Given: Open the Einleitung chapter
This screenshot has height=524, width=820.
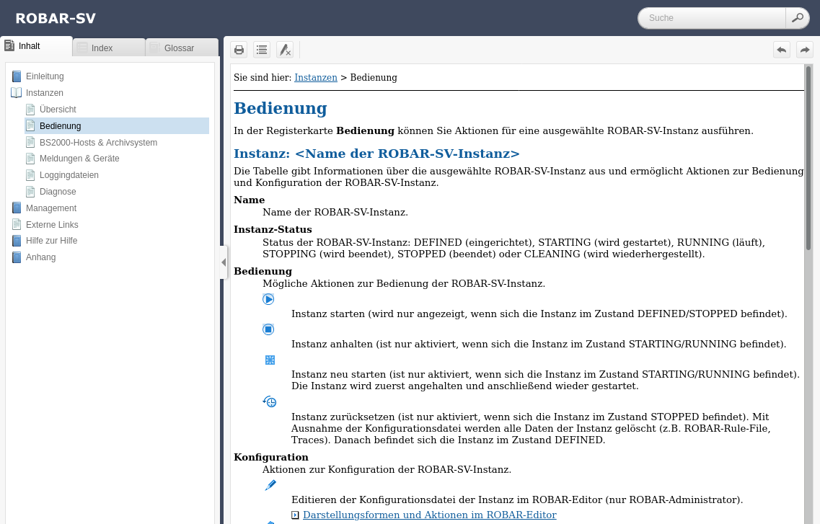Looking at the screenshot, I should tap(45, 76).
